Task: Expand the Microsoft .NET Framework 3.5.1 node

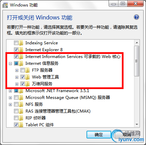Action: tap(10, 91)
